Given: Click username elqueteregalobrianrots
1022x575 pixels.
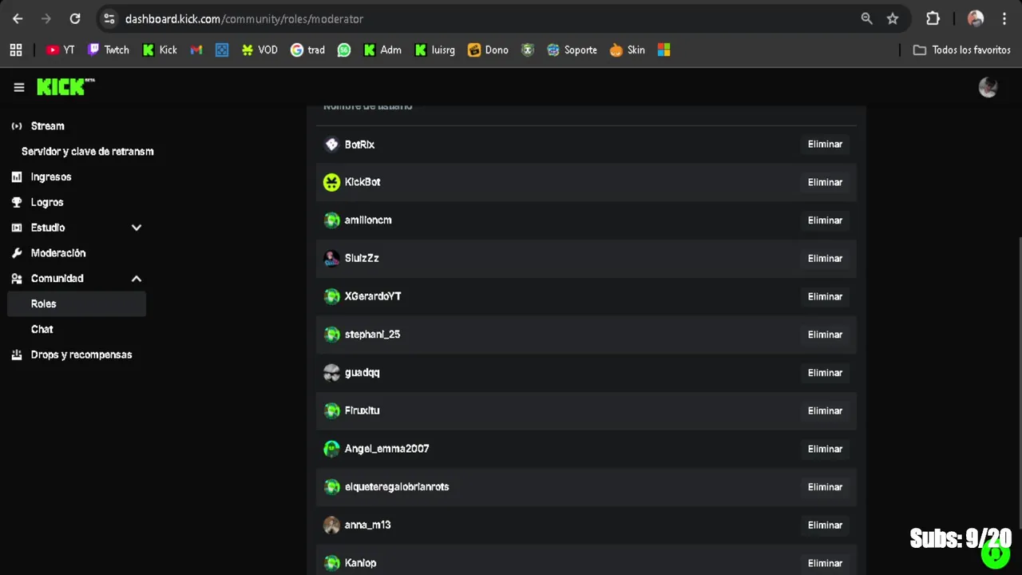Looking at the screenshot, I should (x=397, y=487).
